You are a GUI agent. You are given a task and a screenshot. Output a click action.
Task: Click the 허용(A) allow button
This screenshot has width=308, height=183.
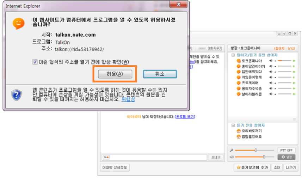[115, 74]
